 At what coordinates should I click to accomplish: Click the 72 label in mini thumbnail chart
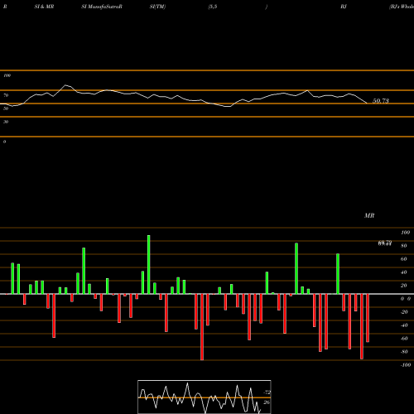267,392
